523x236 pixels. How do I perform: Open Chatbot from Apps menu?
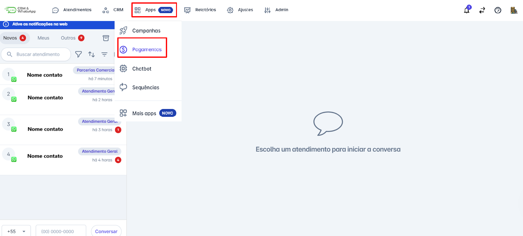pos(142,69)
